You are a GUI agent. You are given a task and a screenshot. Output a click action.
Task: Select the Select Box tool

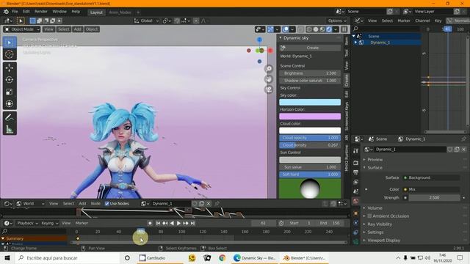(x=10, y=43)
